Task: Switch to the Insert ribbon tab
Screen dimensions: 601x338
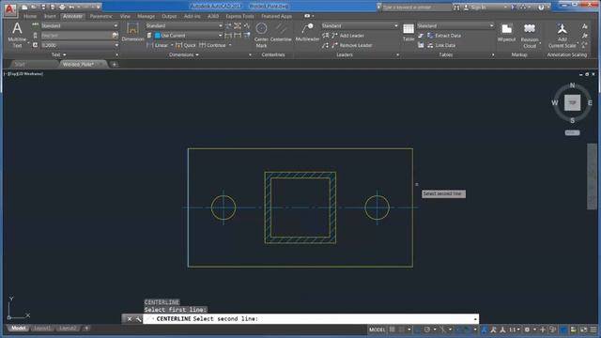Action: coord(50,16)
